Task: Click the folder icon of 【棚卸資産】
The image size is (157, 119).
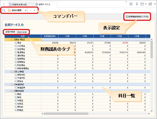Action: coord(12,91)
